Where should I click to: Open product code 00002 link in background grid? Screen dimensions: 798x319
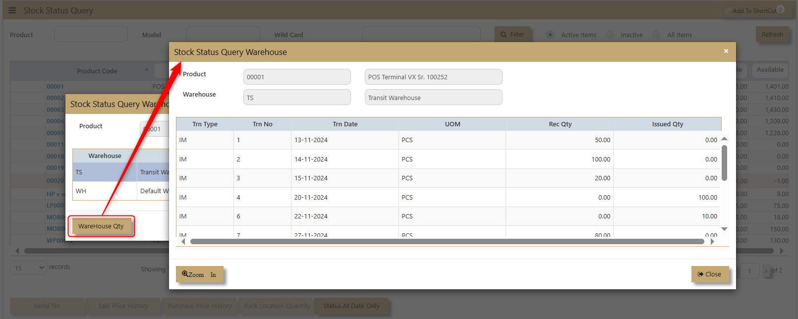click(x=55, y=98)
